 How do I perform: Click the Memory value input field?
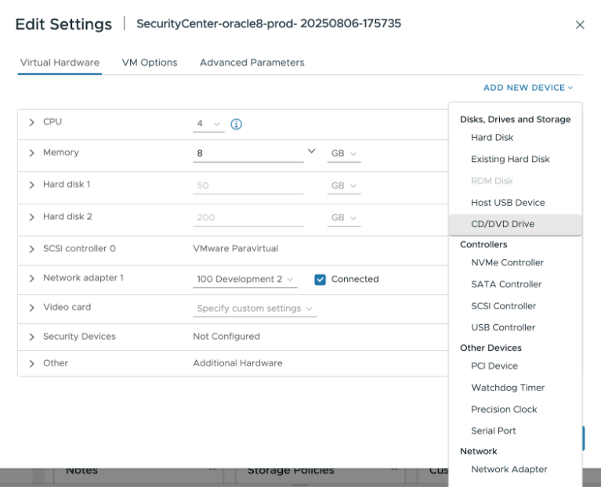(x=248, y=153)
